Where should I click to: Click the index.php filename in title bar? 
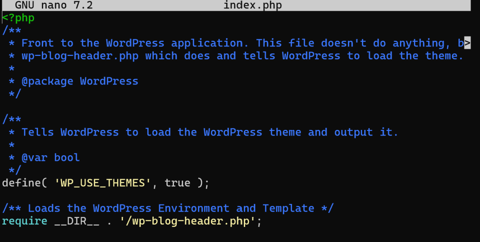(253, 6)
